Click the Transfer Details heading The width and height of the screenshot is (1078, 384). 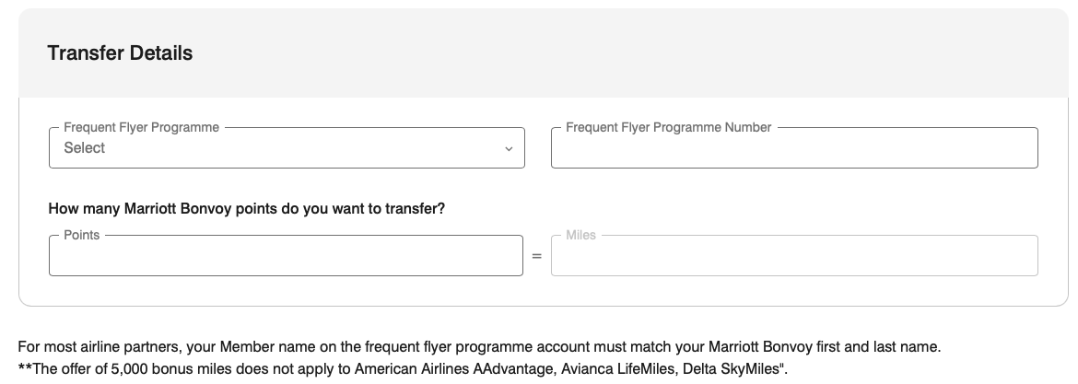click(120, 53)
